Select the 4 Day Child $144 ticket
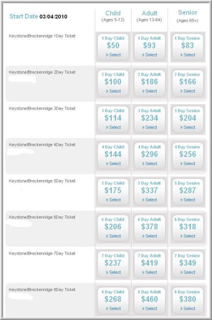Image resolution: width=212 pixels, height=320 pixels. coord(113,155)
